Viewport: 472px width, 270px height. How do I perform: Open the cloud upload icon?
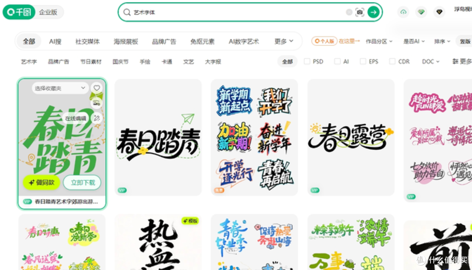point(403,12)
